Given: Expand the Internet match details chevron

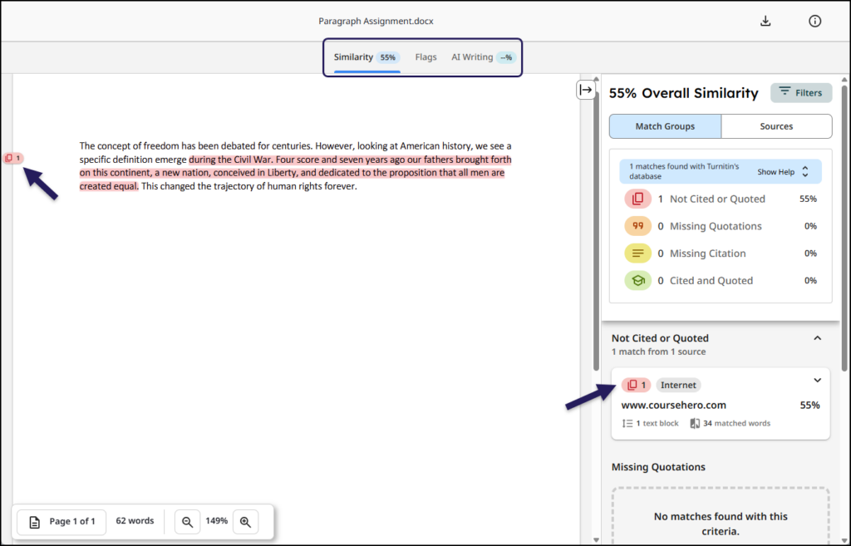Looking at the screenshot, I should click(816, 379).
